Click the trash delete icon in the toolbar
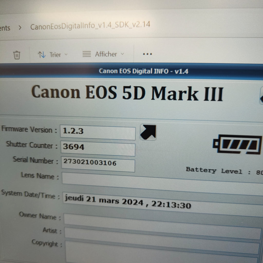Image resolution: width=263 pixels, height=263 pixels. (17, 54)
